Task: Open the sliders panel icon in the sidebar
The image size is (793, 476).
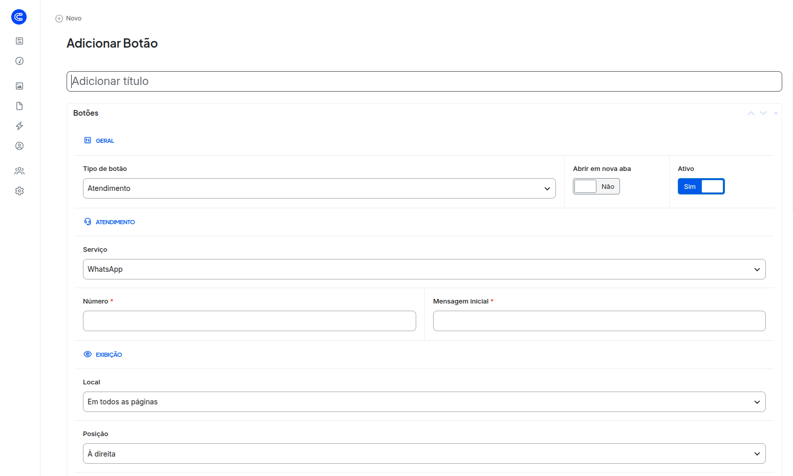Action: pos(19,41)
